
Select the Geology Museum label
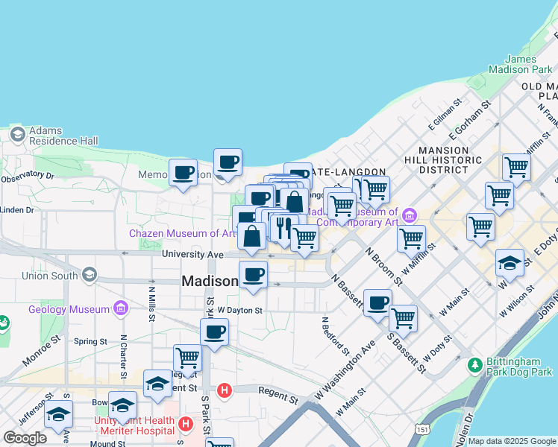(x=69, y=309)
